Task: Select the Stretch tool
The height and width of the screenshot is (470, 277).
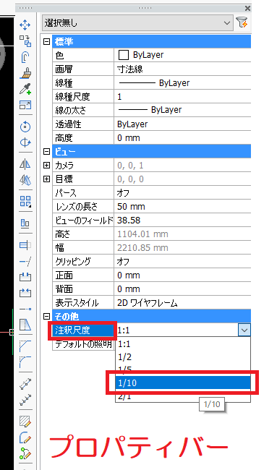Action: [25, 325]
